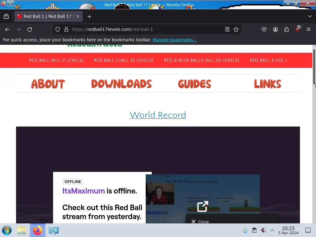This screenshot has width=316, height=237.
Task: Show site security padlock info
Action: click(66, 29)
